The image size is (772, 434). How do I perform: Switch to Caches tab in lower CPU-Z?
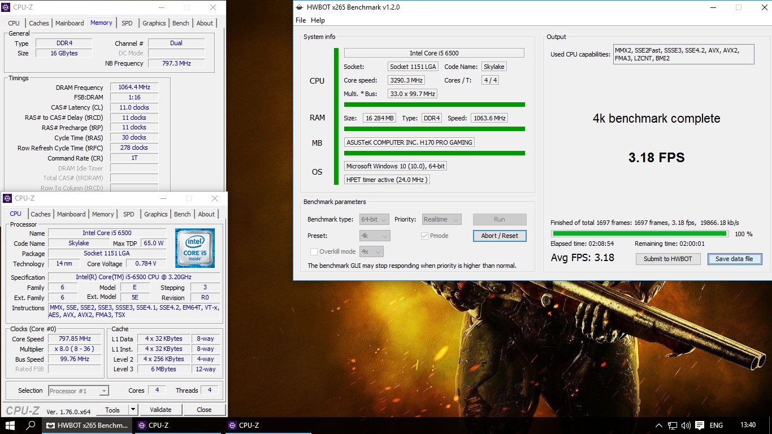(41, 214)
